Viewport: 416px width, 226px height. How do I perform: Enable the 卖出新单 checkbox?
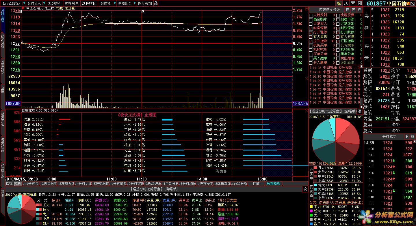[x=338, y=63]
